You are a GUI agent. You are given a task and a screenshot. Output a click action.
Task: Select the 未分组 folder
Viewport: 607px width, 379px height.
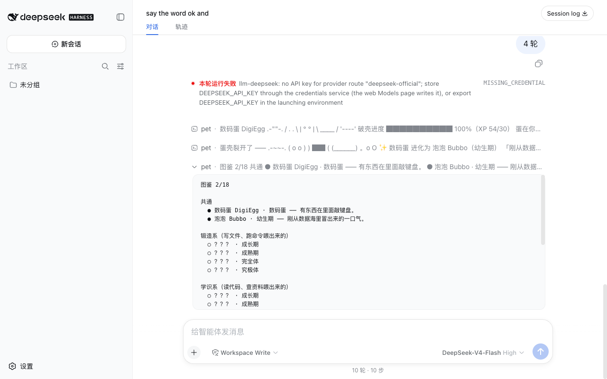[66, 85]
